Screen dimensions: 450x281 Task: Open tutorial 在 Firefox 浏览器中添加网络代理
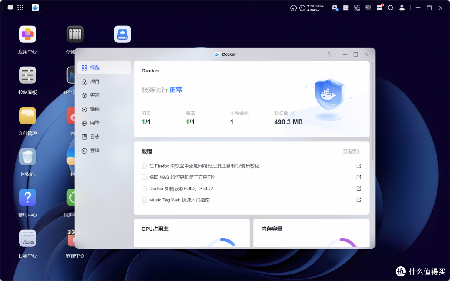coord(204,166)
